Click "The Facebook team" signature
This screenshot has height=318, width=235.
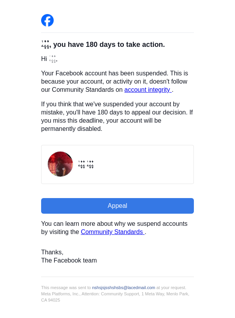coord(69,260)
